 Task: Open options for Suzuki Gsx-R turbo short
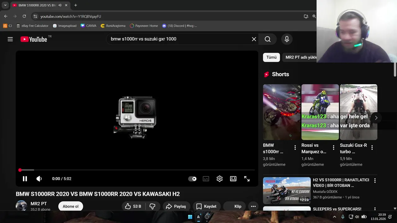pos(372,148)
